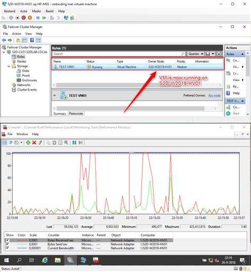Switch to the Summary tab

(60, 113)
